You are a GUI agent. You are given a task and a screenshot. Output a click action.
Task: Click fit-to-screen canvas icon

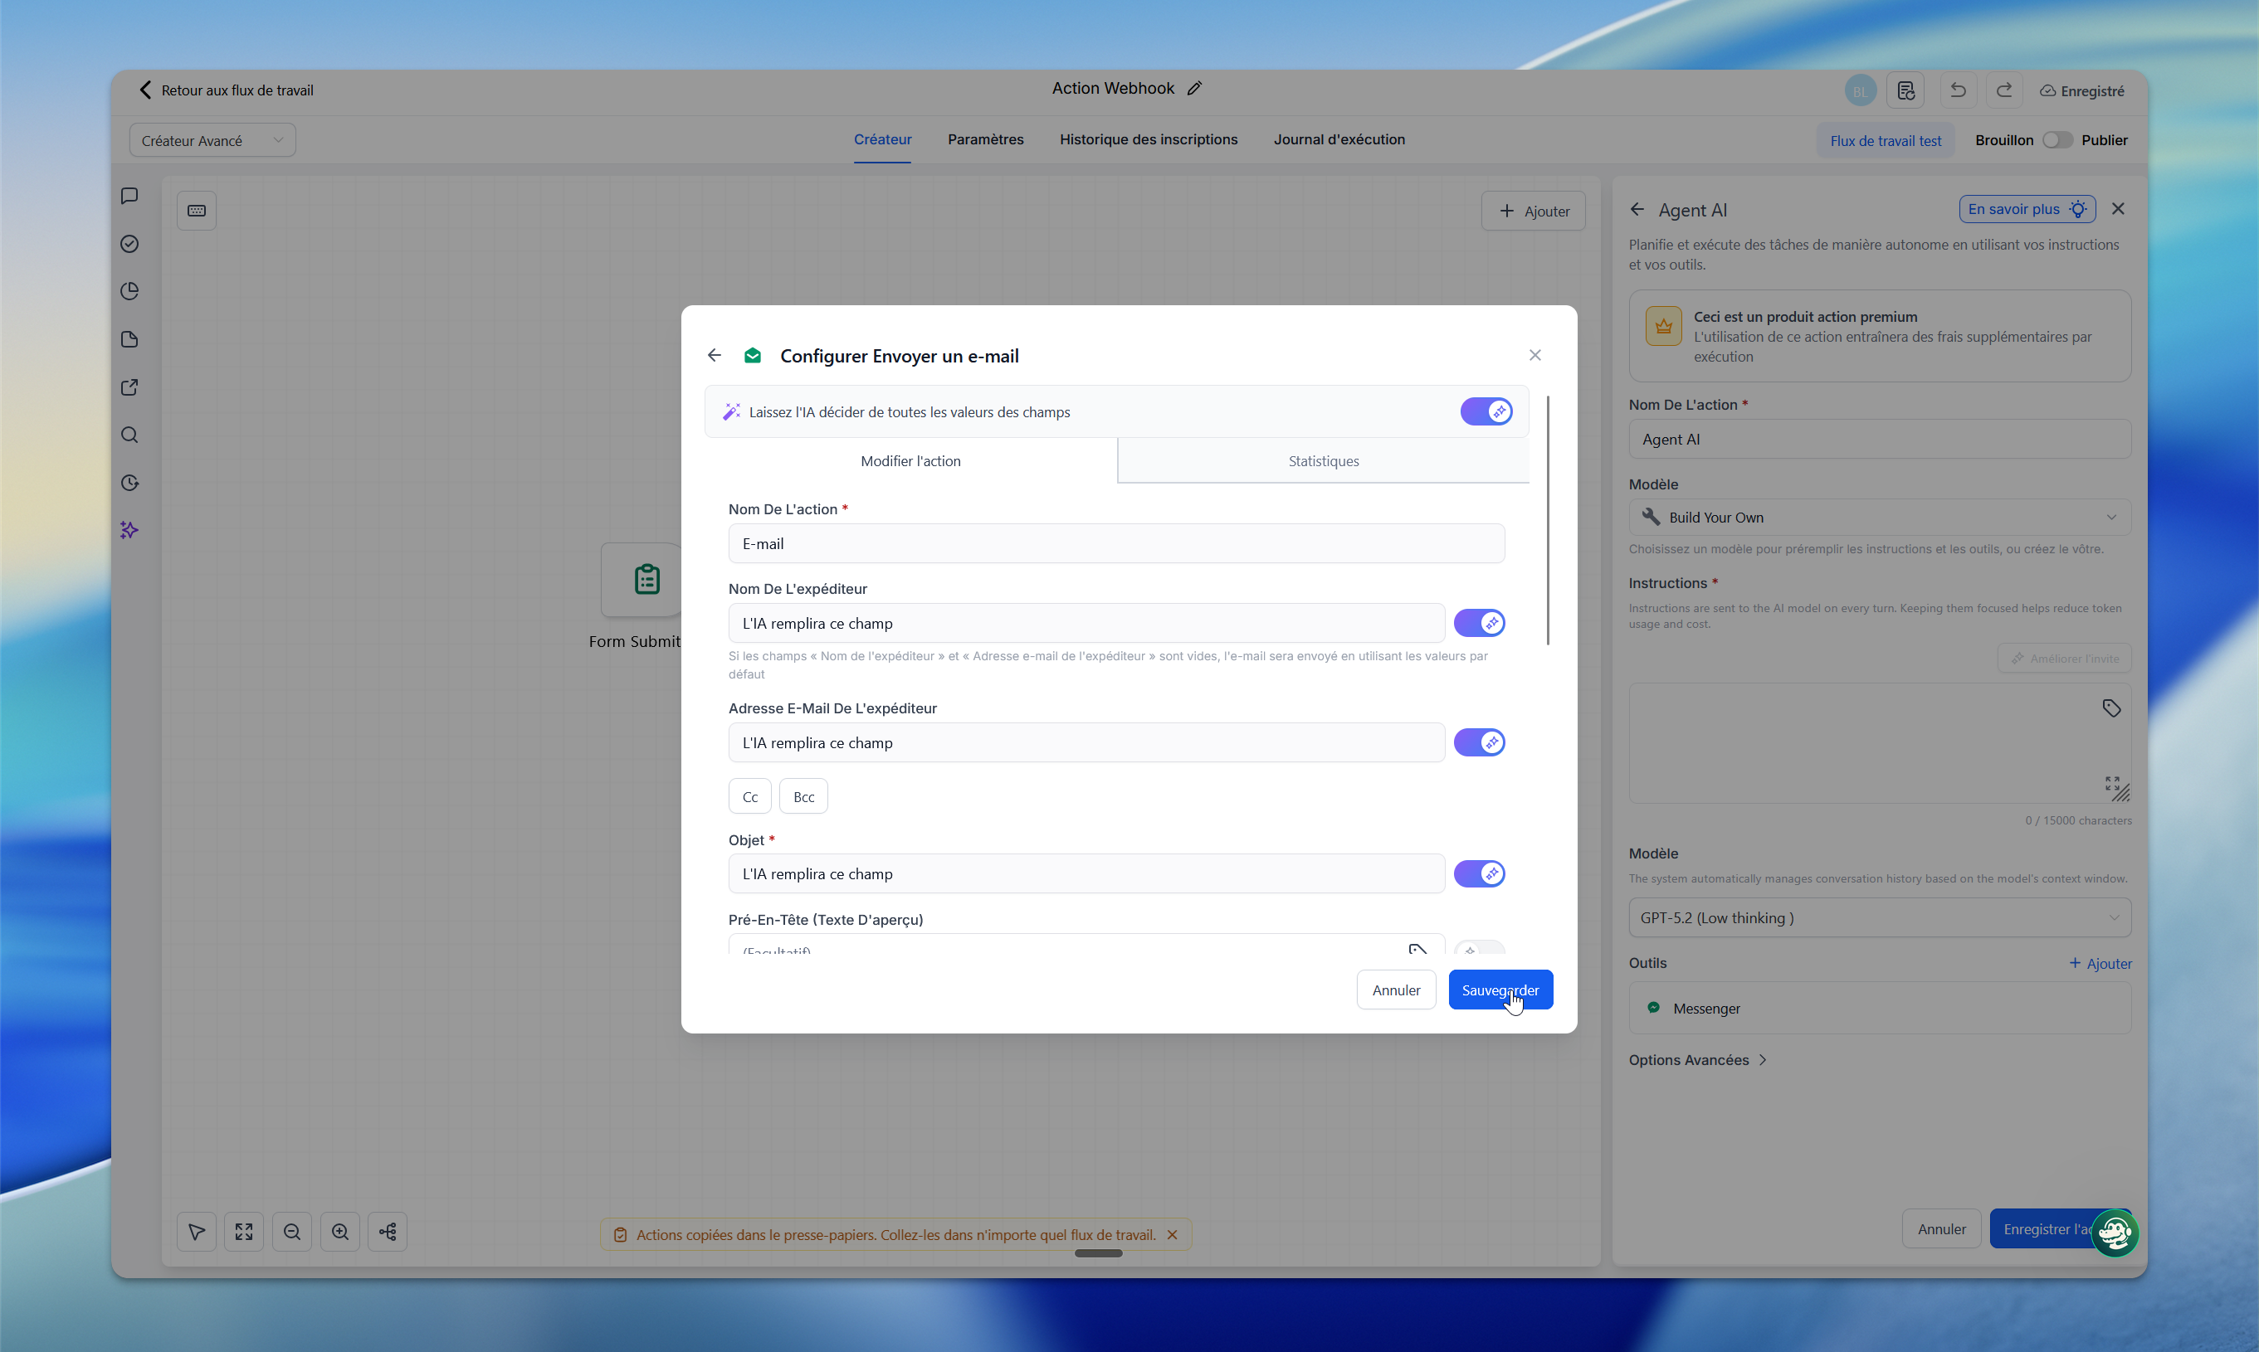(x=244, y=1232)
